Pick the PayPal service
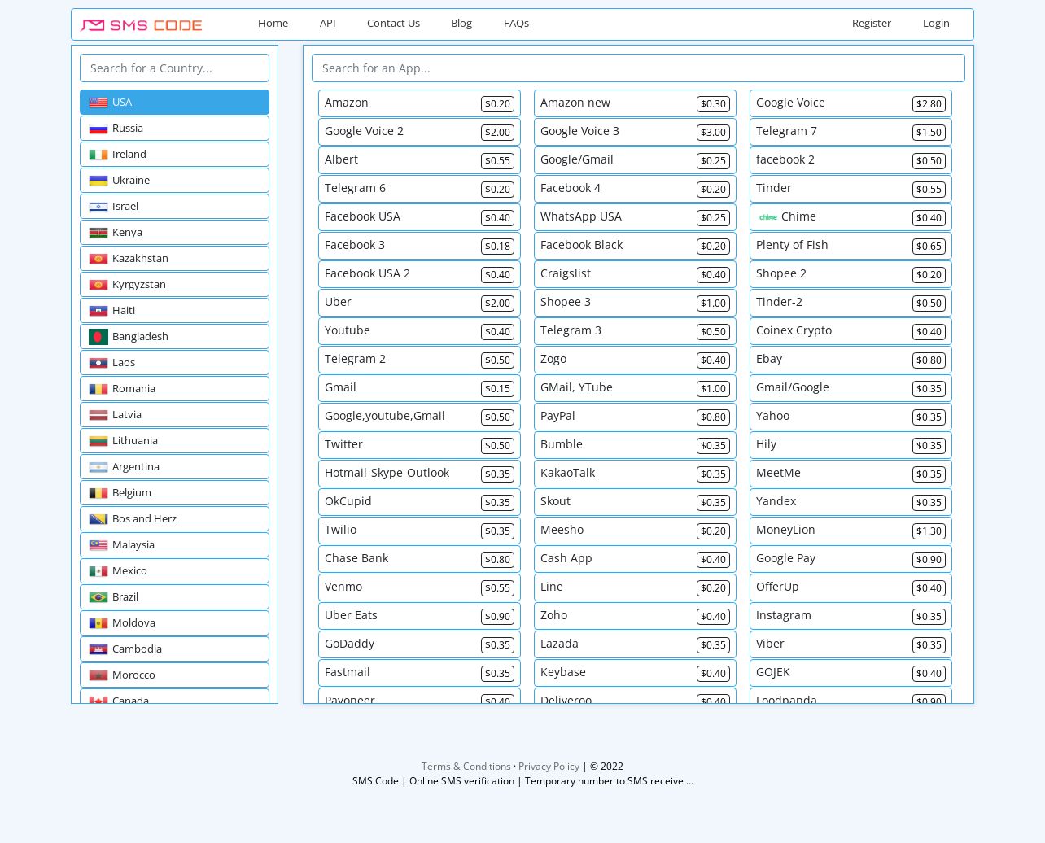 (635, 417)
